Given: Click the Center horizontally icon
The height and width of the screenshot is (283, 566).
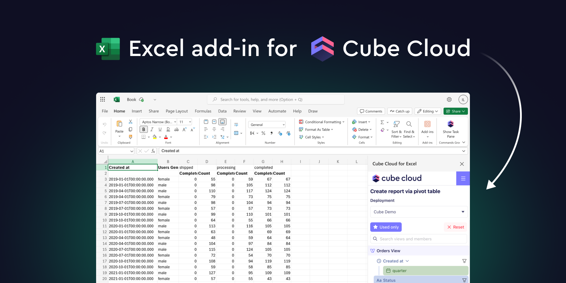Looking at the screenshot, I should (214, 129).
